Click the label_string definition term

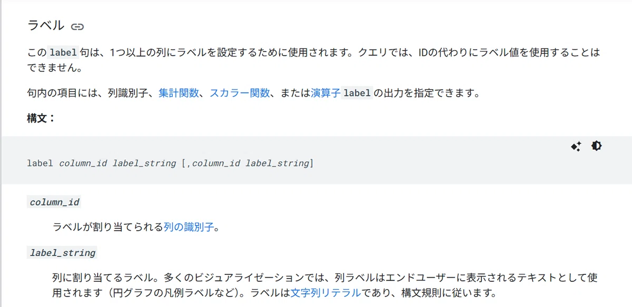click(x=62, y=253)
